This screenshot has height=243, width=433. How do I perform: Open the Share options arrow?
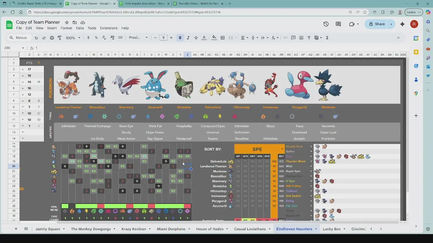click(x=391, y=24)
